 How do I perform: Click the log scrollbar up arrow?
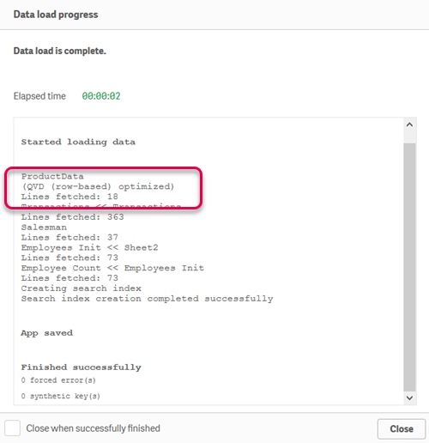coord(409,124)
